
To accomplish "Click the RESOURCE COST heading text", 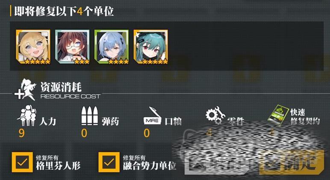I will 70,96.
